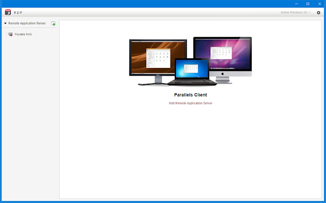Click the computers illustration image

coord(191,61)
